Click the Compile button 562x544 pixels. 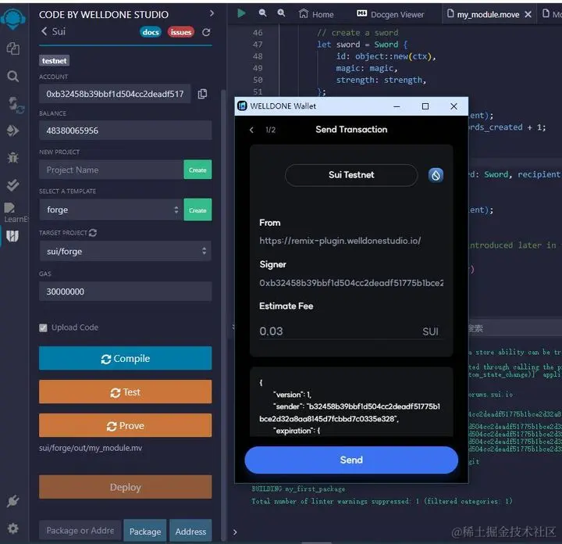[125, 358]
